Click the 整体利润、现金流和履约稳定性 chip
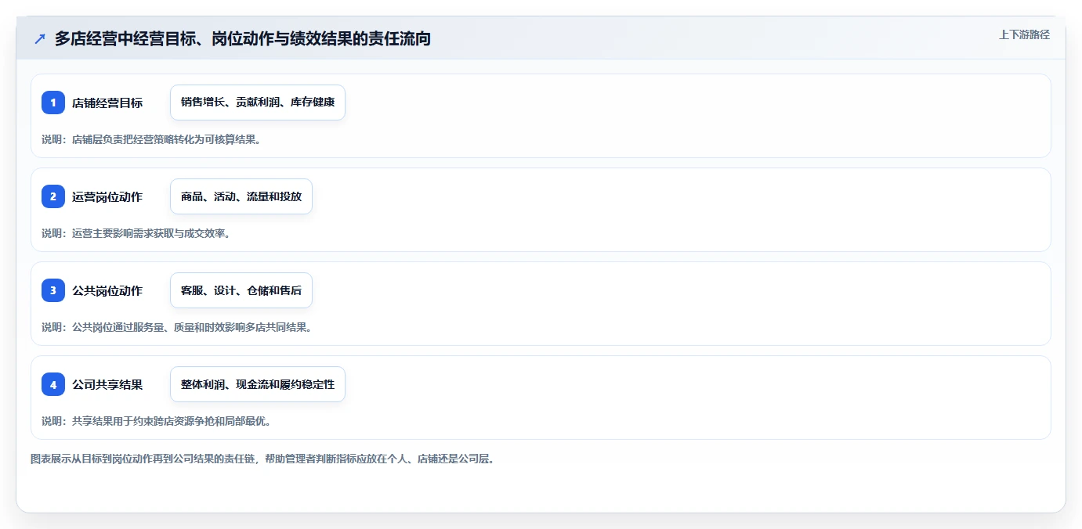1082x529 pixels. [x=258, y=384]
